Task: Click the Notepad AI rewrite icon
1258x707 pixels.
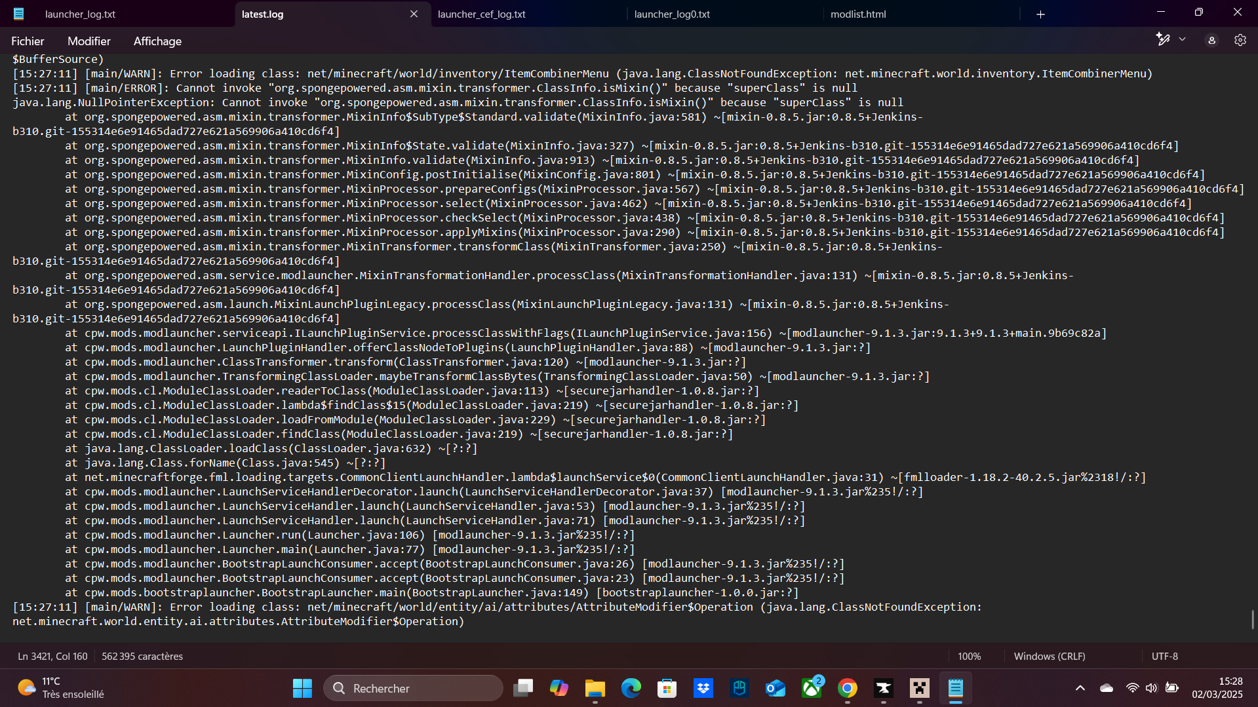Action: pyautogui.click(x=1163, y=39)
